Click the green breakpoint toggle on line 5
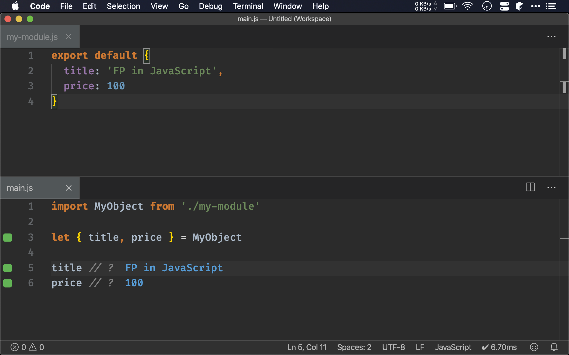 [8, 268]
